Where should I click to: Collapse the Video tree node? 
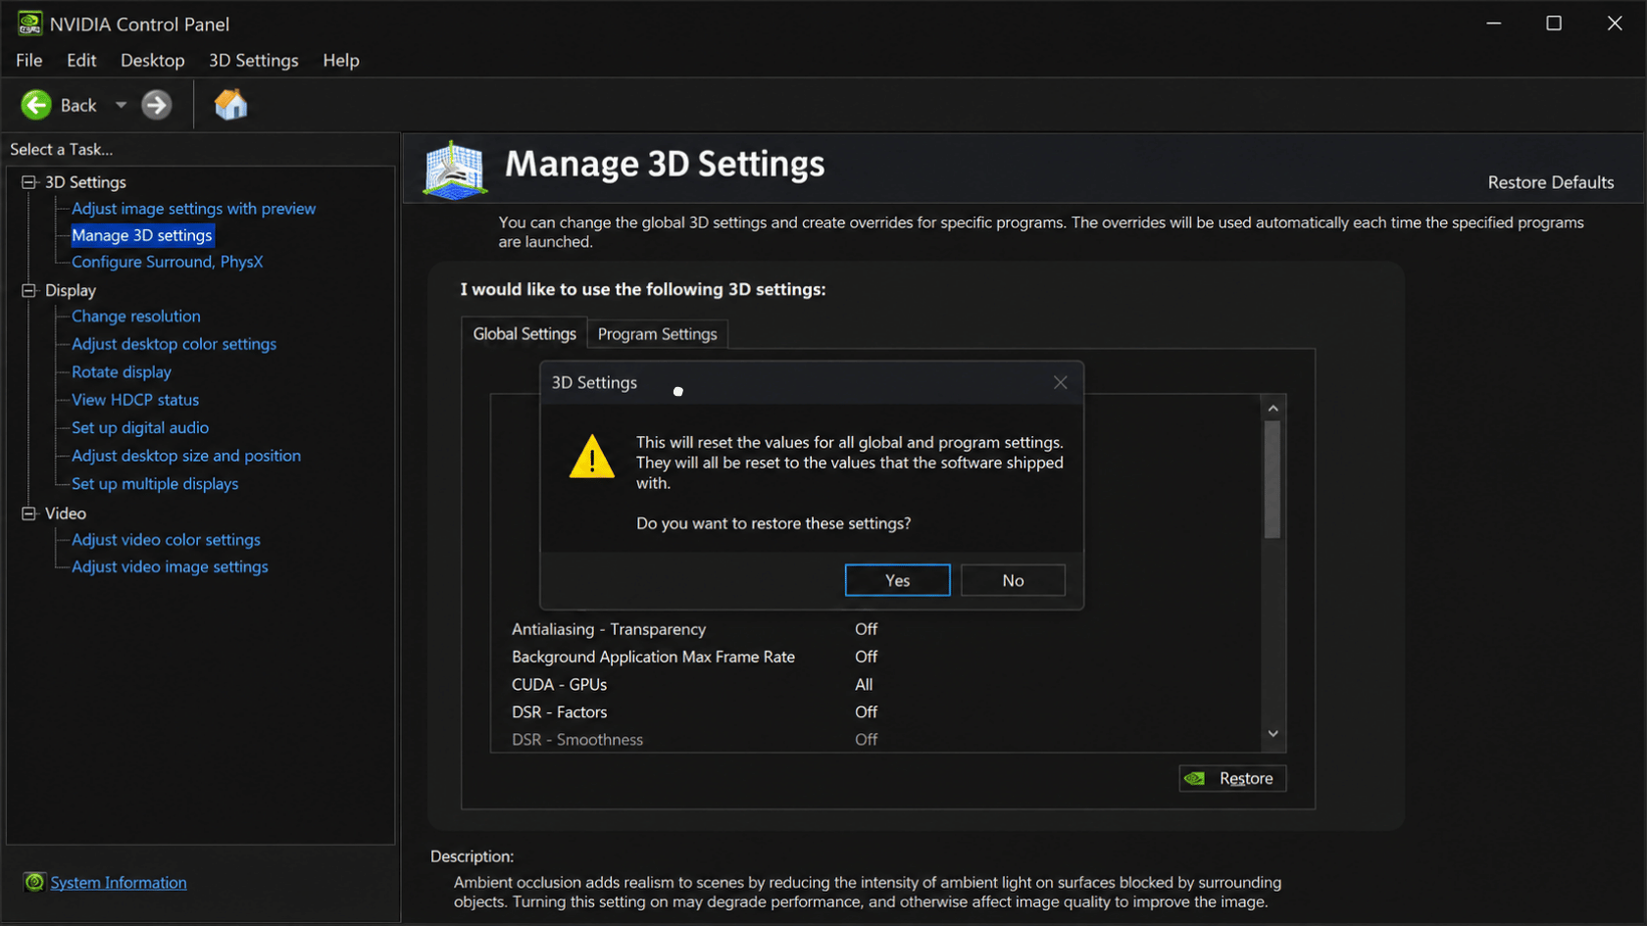tap(29, 513)
